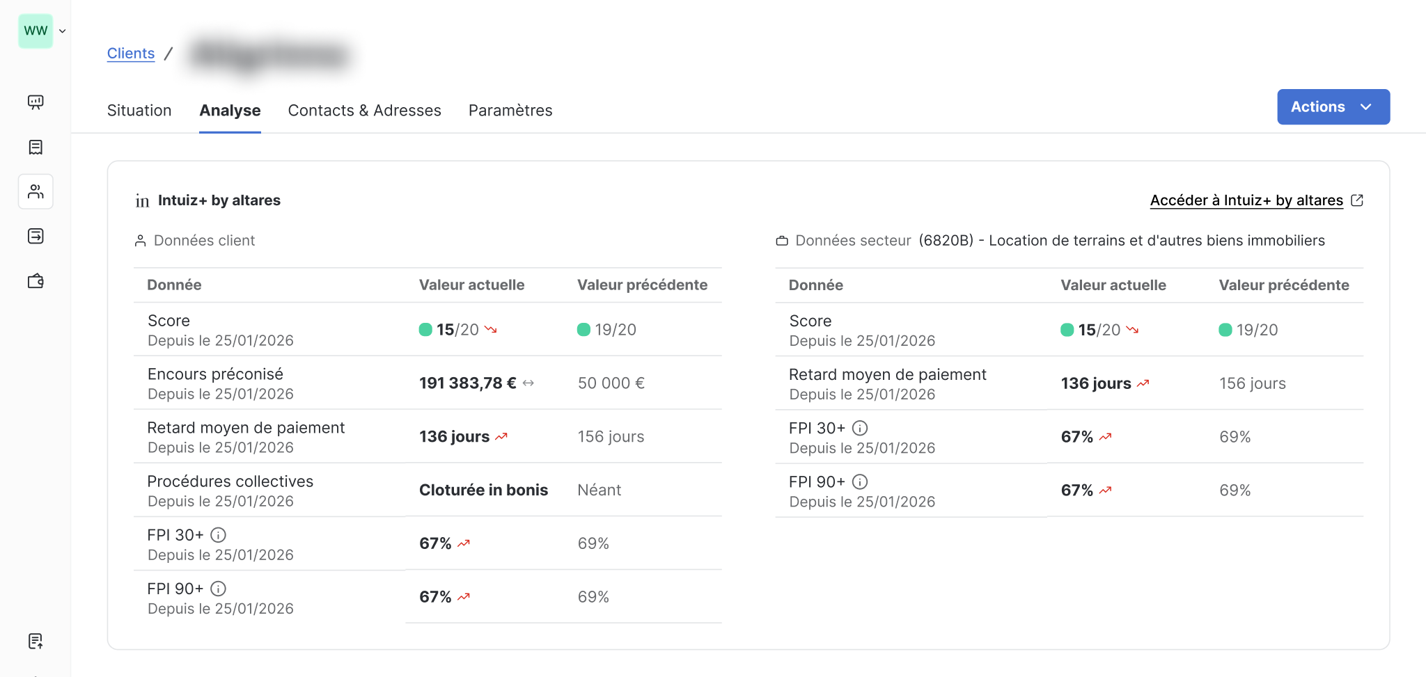
Task: Open the Contacts & Adresses tab
Action: [364, 110]
